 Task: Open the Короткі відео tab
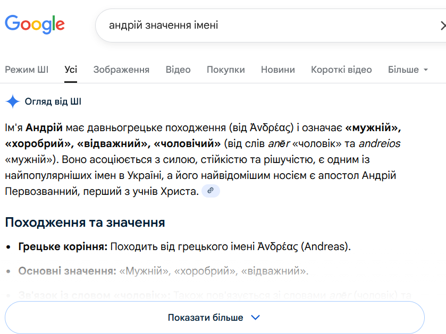(341, 70)
